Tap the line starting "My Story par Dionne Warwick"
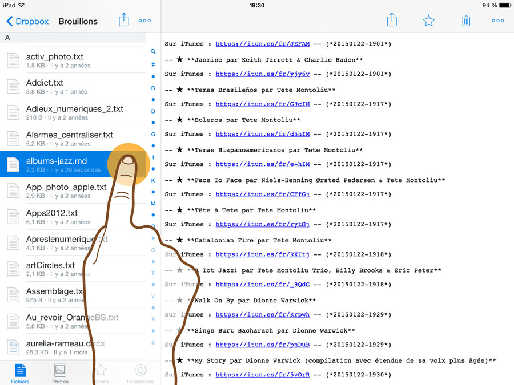The image size is (514, 385). pyautogui.click(x=331, y=361)
